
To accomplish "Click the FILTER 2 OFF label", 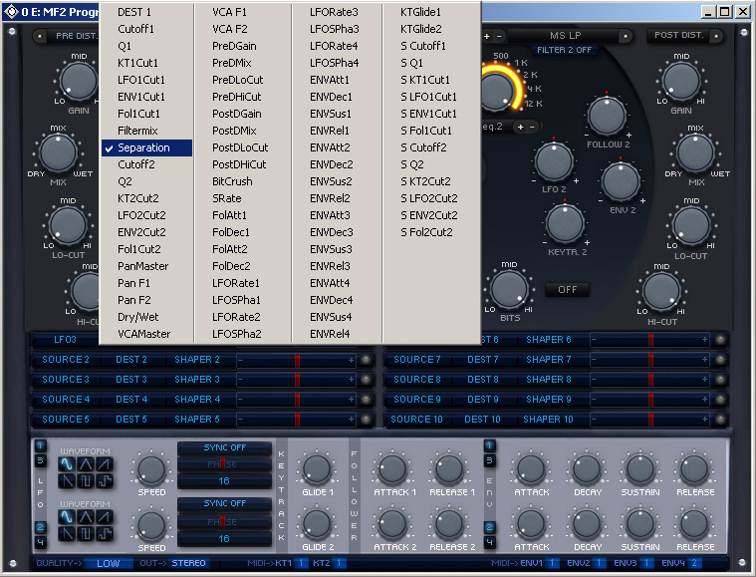I will 564,50.
